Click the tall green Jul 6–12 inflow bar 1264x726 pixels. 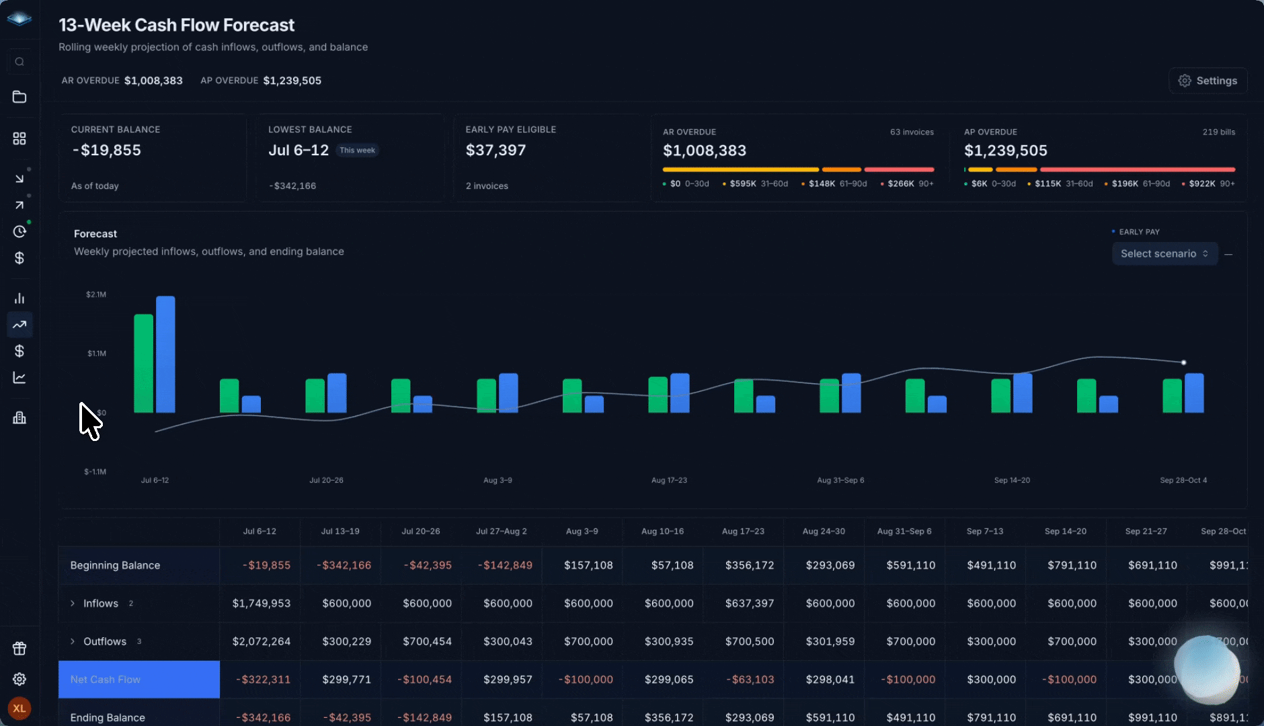[x=143, y=364]
